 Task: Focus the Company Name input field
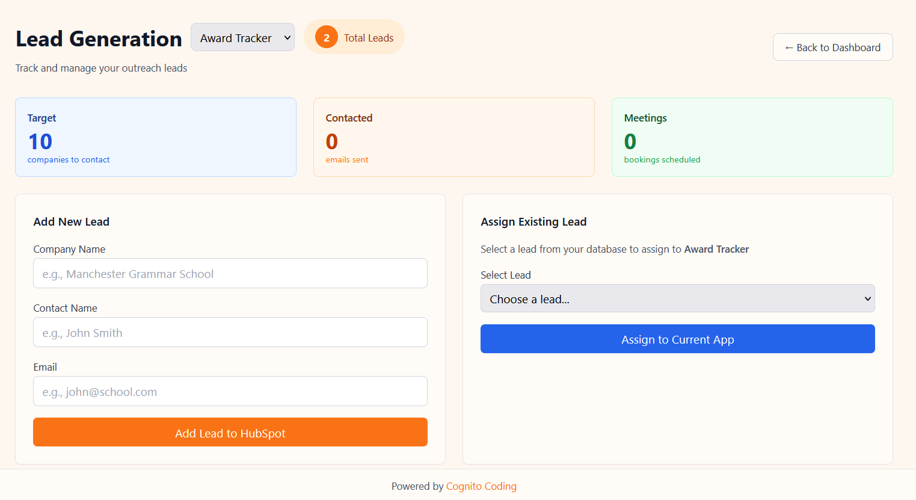tap(230, 274)
